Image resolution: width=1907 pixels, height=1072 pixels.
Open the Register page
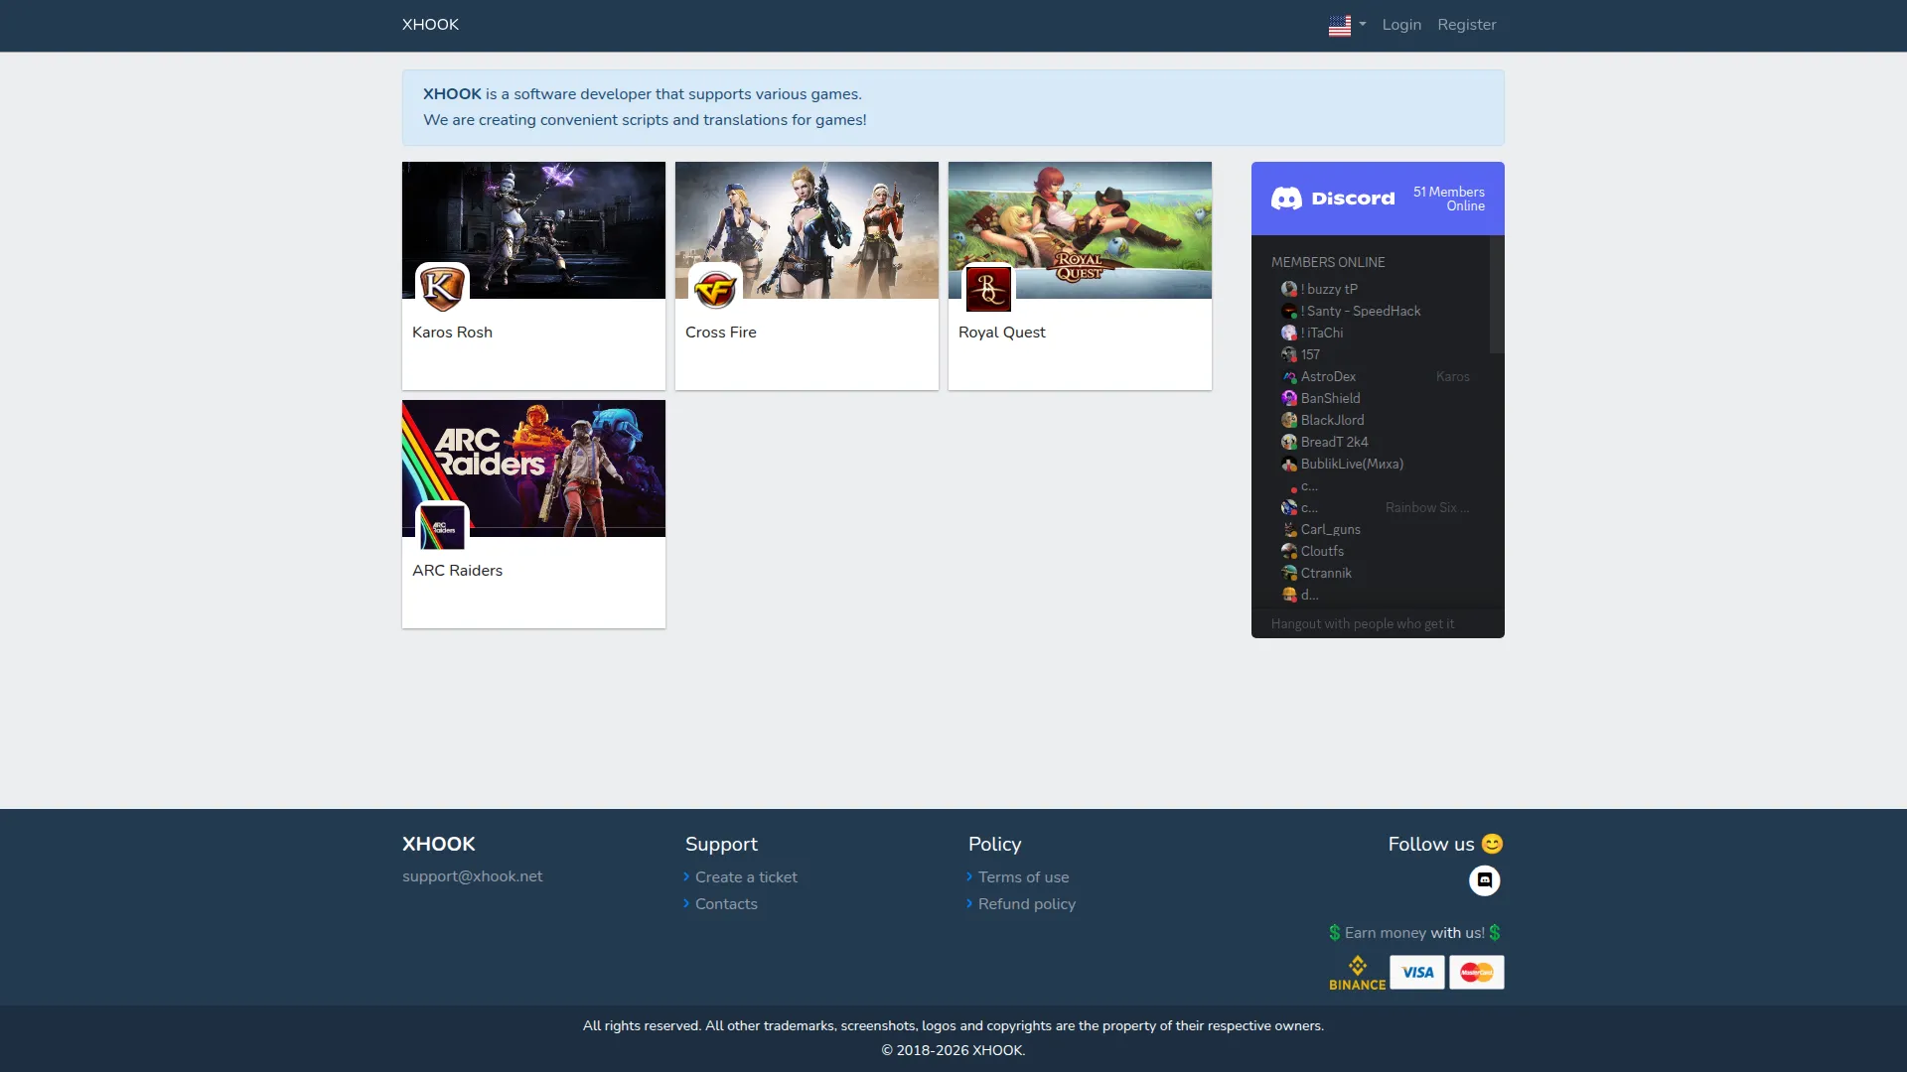point(1466,25)
